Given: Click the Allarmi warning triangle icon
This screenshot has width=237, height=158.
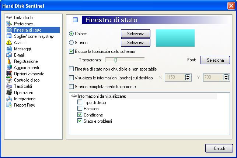Looking at the screenshot, I should point(9,43).
